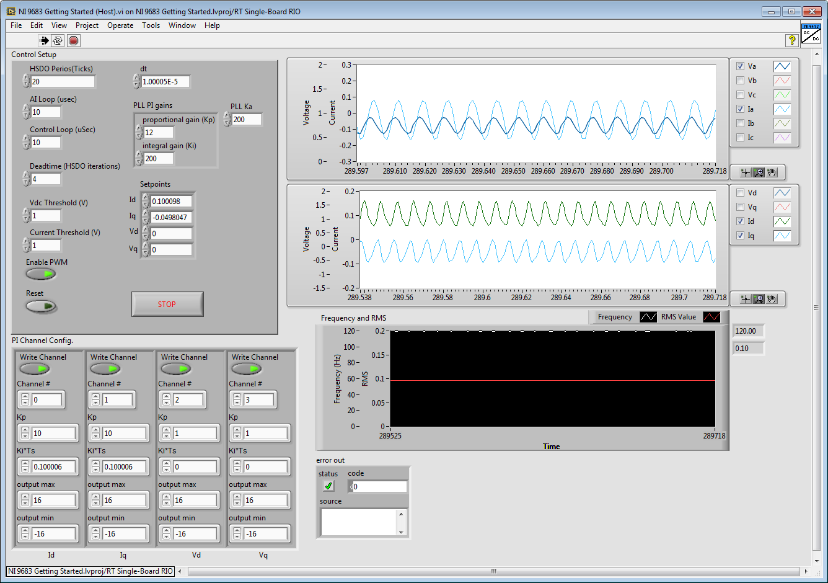Click stepper for proportional gain (Kp)
Image resolution: width=828 pixels, height=583 pixels.
click(x=139, y=132)
